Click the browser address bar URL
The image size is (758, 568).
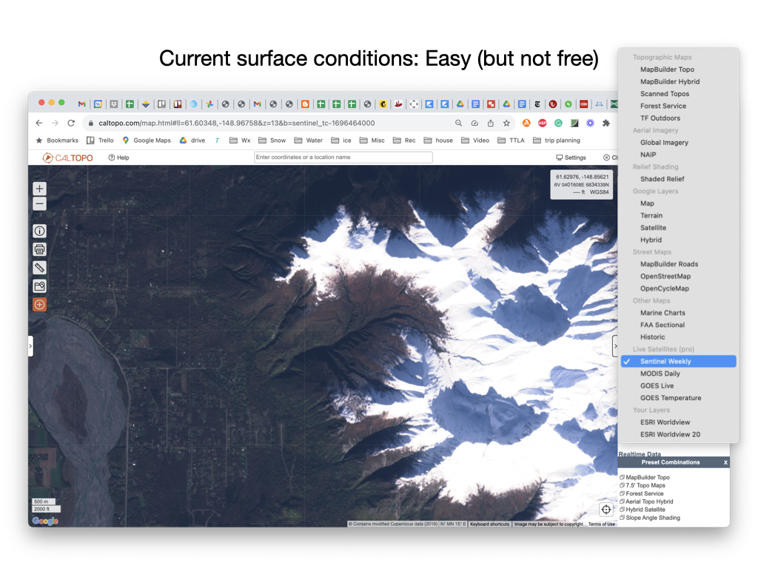pyautogui.click(x=237, y=124)
